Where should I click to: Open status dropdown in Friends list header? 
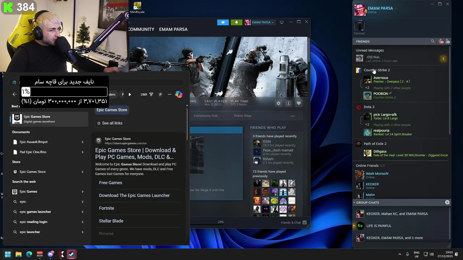396,8
